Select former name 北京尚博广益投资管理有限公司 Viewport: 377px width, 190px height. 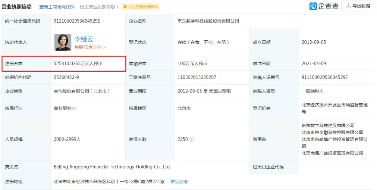(332, 153)
